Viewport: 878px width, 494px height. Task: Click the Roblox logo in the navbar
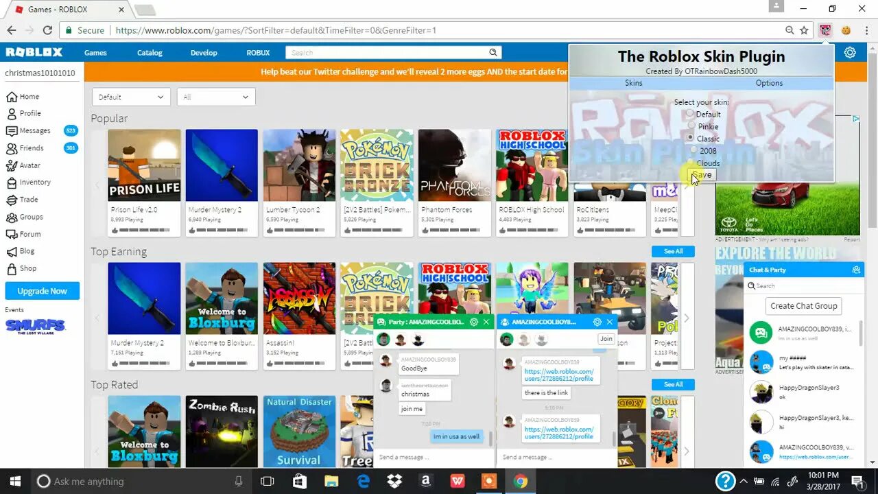click(x=34, y=52)
